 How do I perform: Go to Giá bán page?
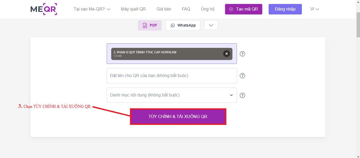(x=164, y=9)
